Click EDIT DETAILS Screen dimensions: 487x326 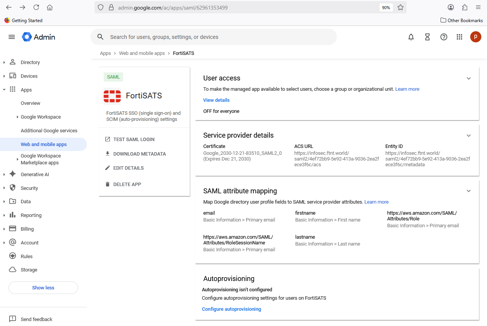click(124, 168)
